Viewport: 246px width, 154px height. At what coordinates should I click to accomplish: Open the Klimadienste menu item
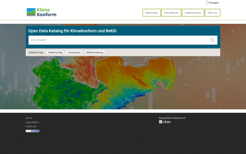(171, 13)
